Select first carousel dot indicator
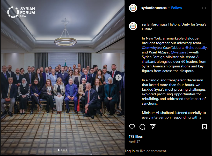 tap(59, 150)
